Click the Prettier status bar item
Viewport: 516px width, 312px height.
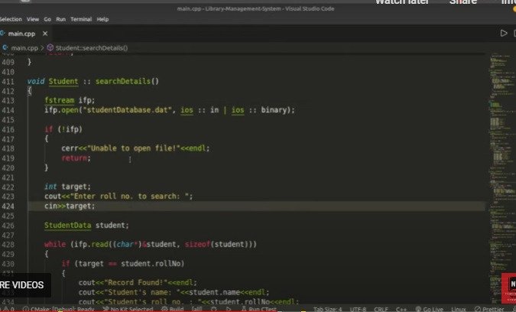(492, 308)
